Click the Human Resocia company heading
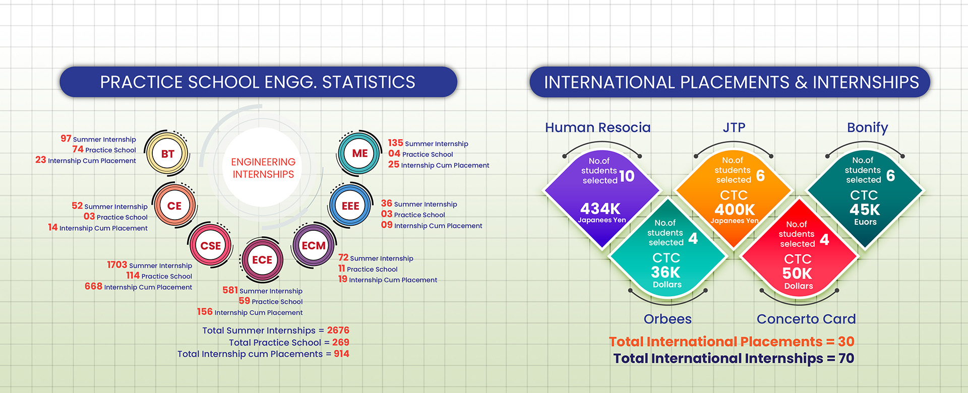The height and width of the screenshot is (393, 968). pyautogui.click(x=597, y=127)
